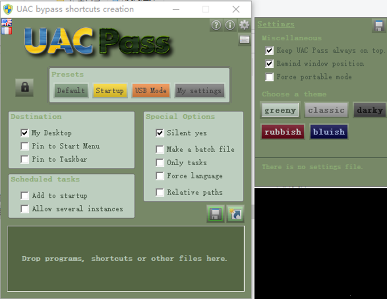Click the Settings panel title
The width and height of the screenshot is (387, 299).
(276, 24)
